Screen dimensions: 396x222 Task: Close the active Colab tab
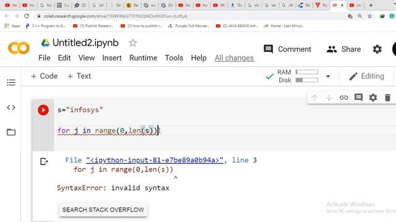pyautogui.click(x=342, y=5)
